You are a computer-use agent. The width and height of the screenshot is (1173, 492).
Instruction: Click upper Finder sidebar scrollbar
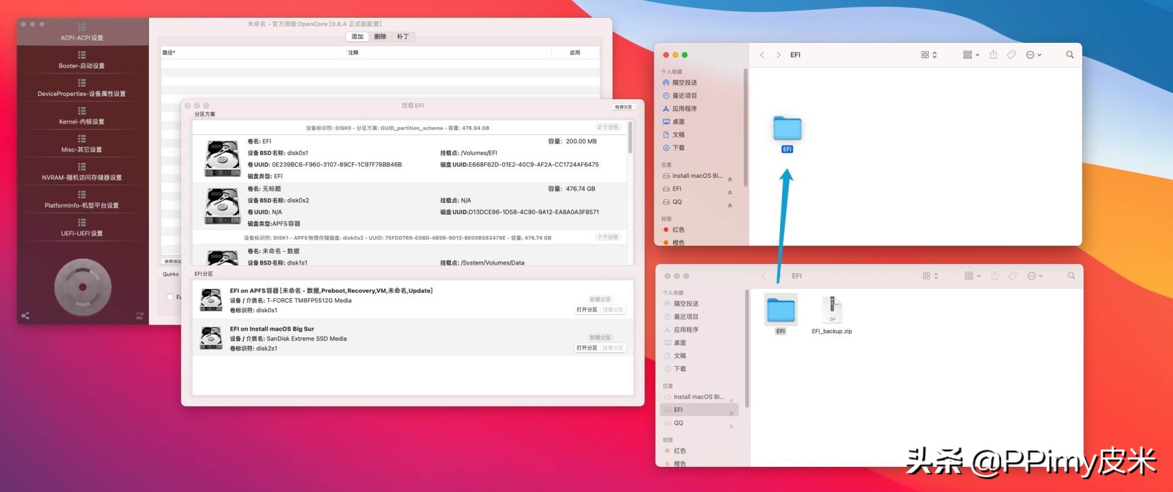tap(745, 127)
